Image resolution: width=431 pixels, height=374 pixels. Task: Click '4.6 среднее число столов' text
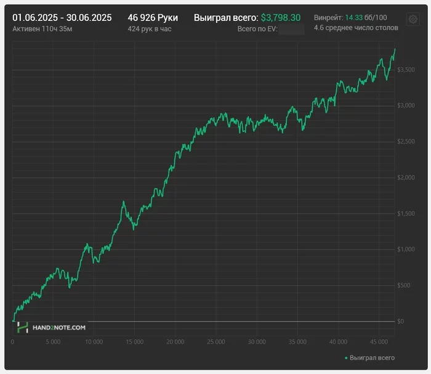tap(356, 28)
